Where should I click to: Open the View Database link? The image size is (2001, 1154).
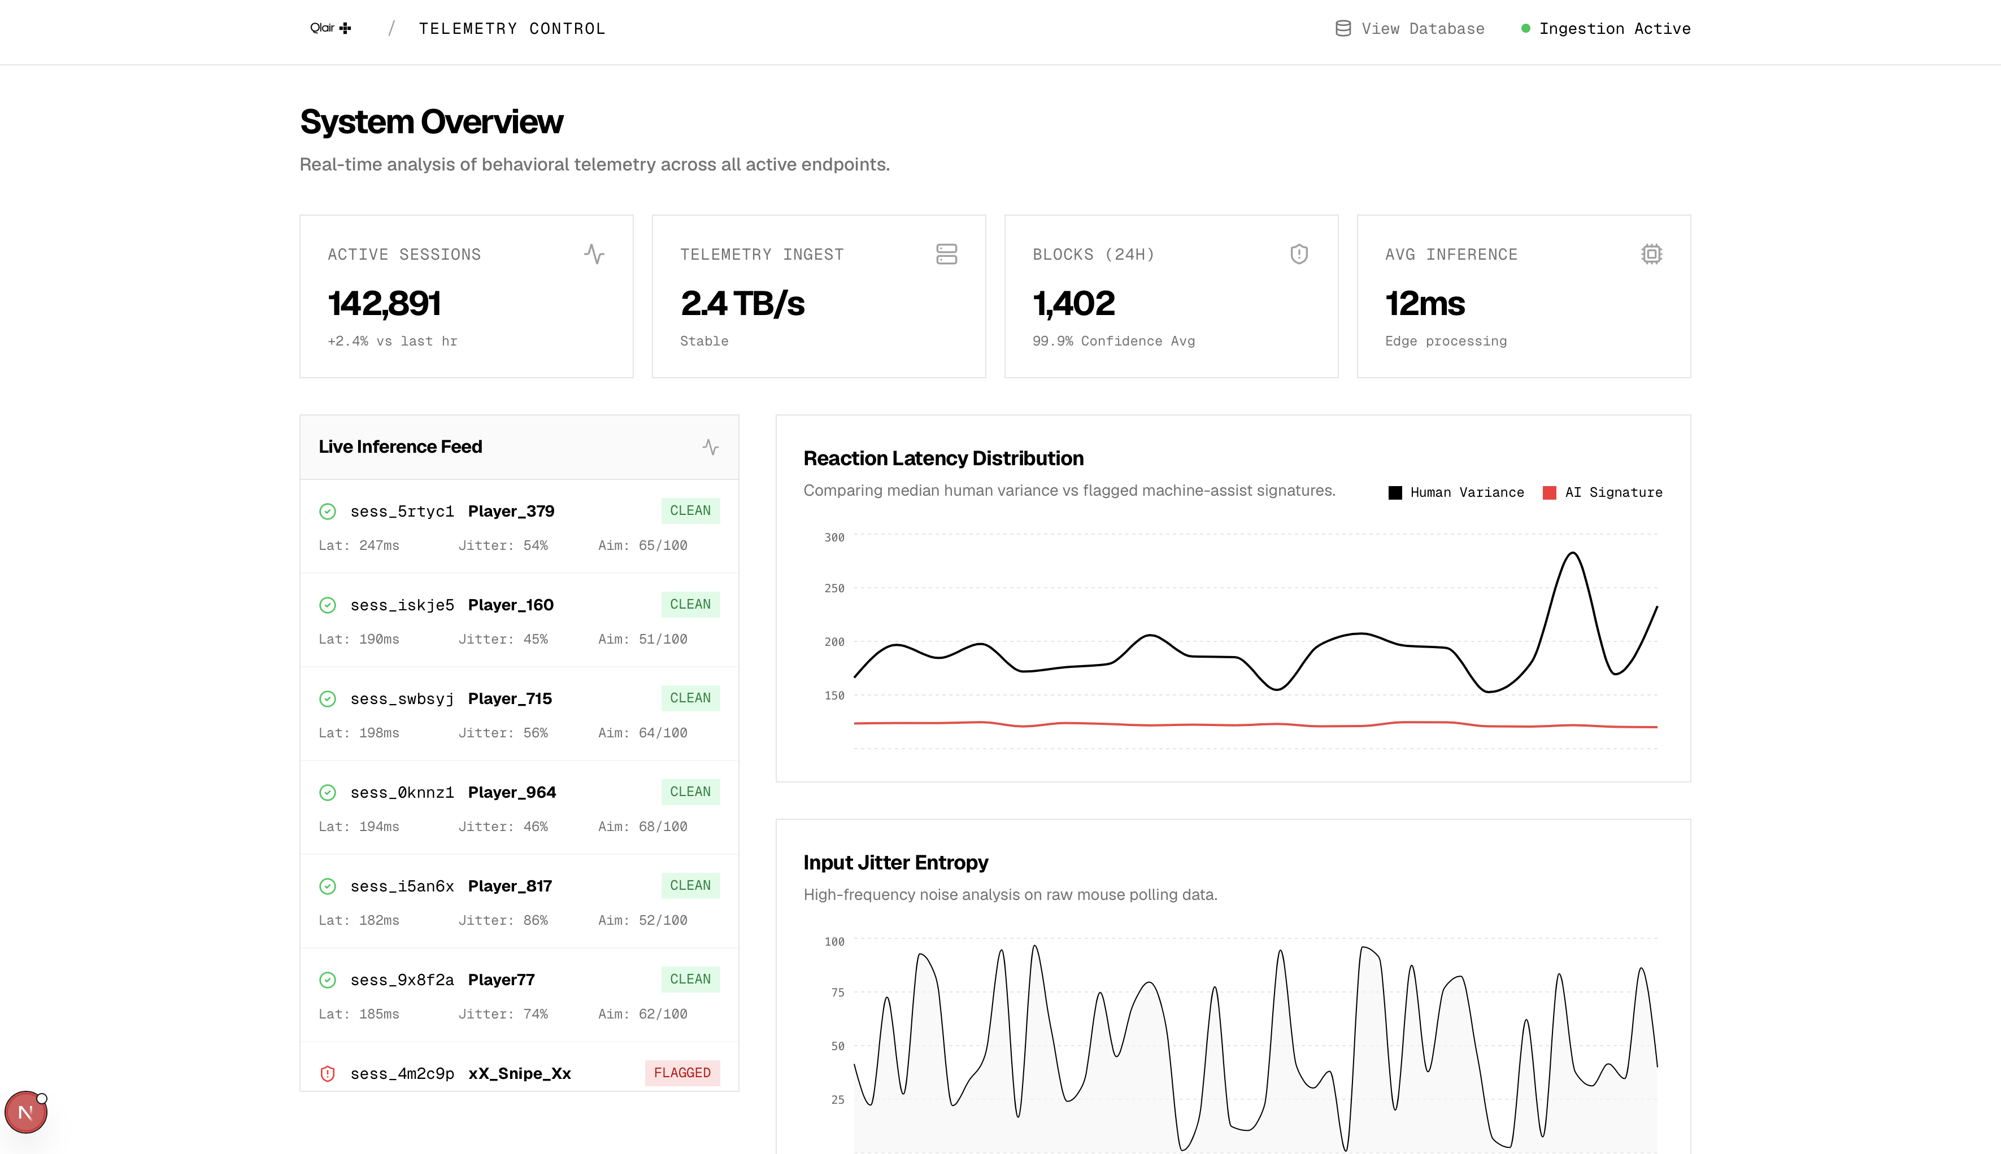click(x=1410, y=29)
